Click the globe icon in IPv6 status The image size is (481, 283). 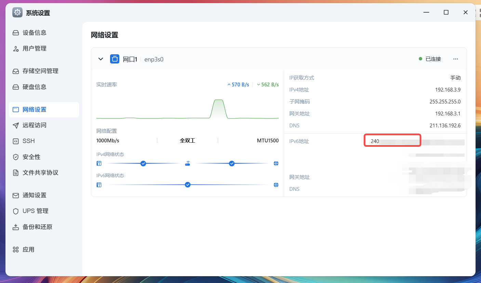(276, 185)
